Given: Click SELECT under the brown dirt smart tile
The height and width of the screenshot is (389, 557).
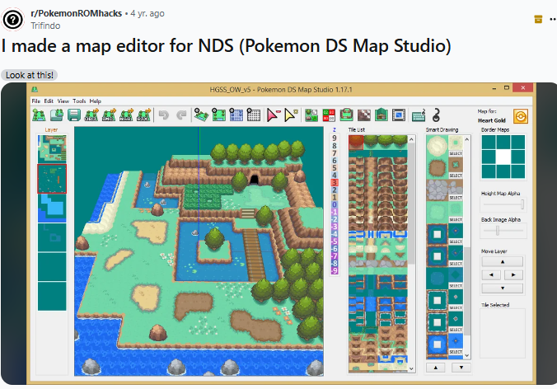Looking at the screenshot, I should pyautogui.click(x=456, y=176).
